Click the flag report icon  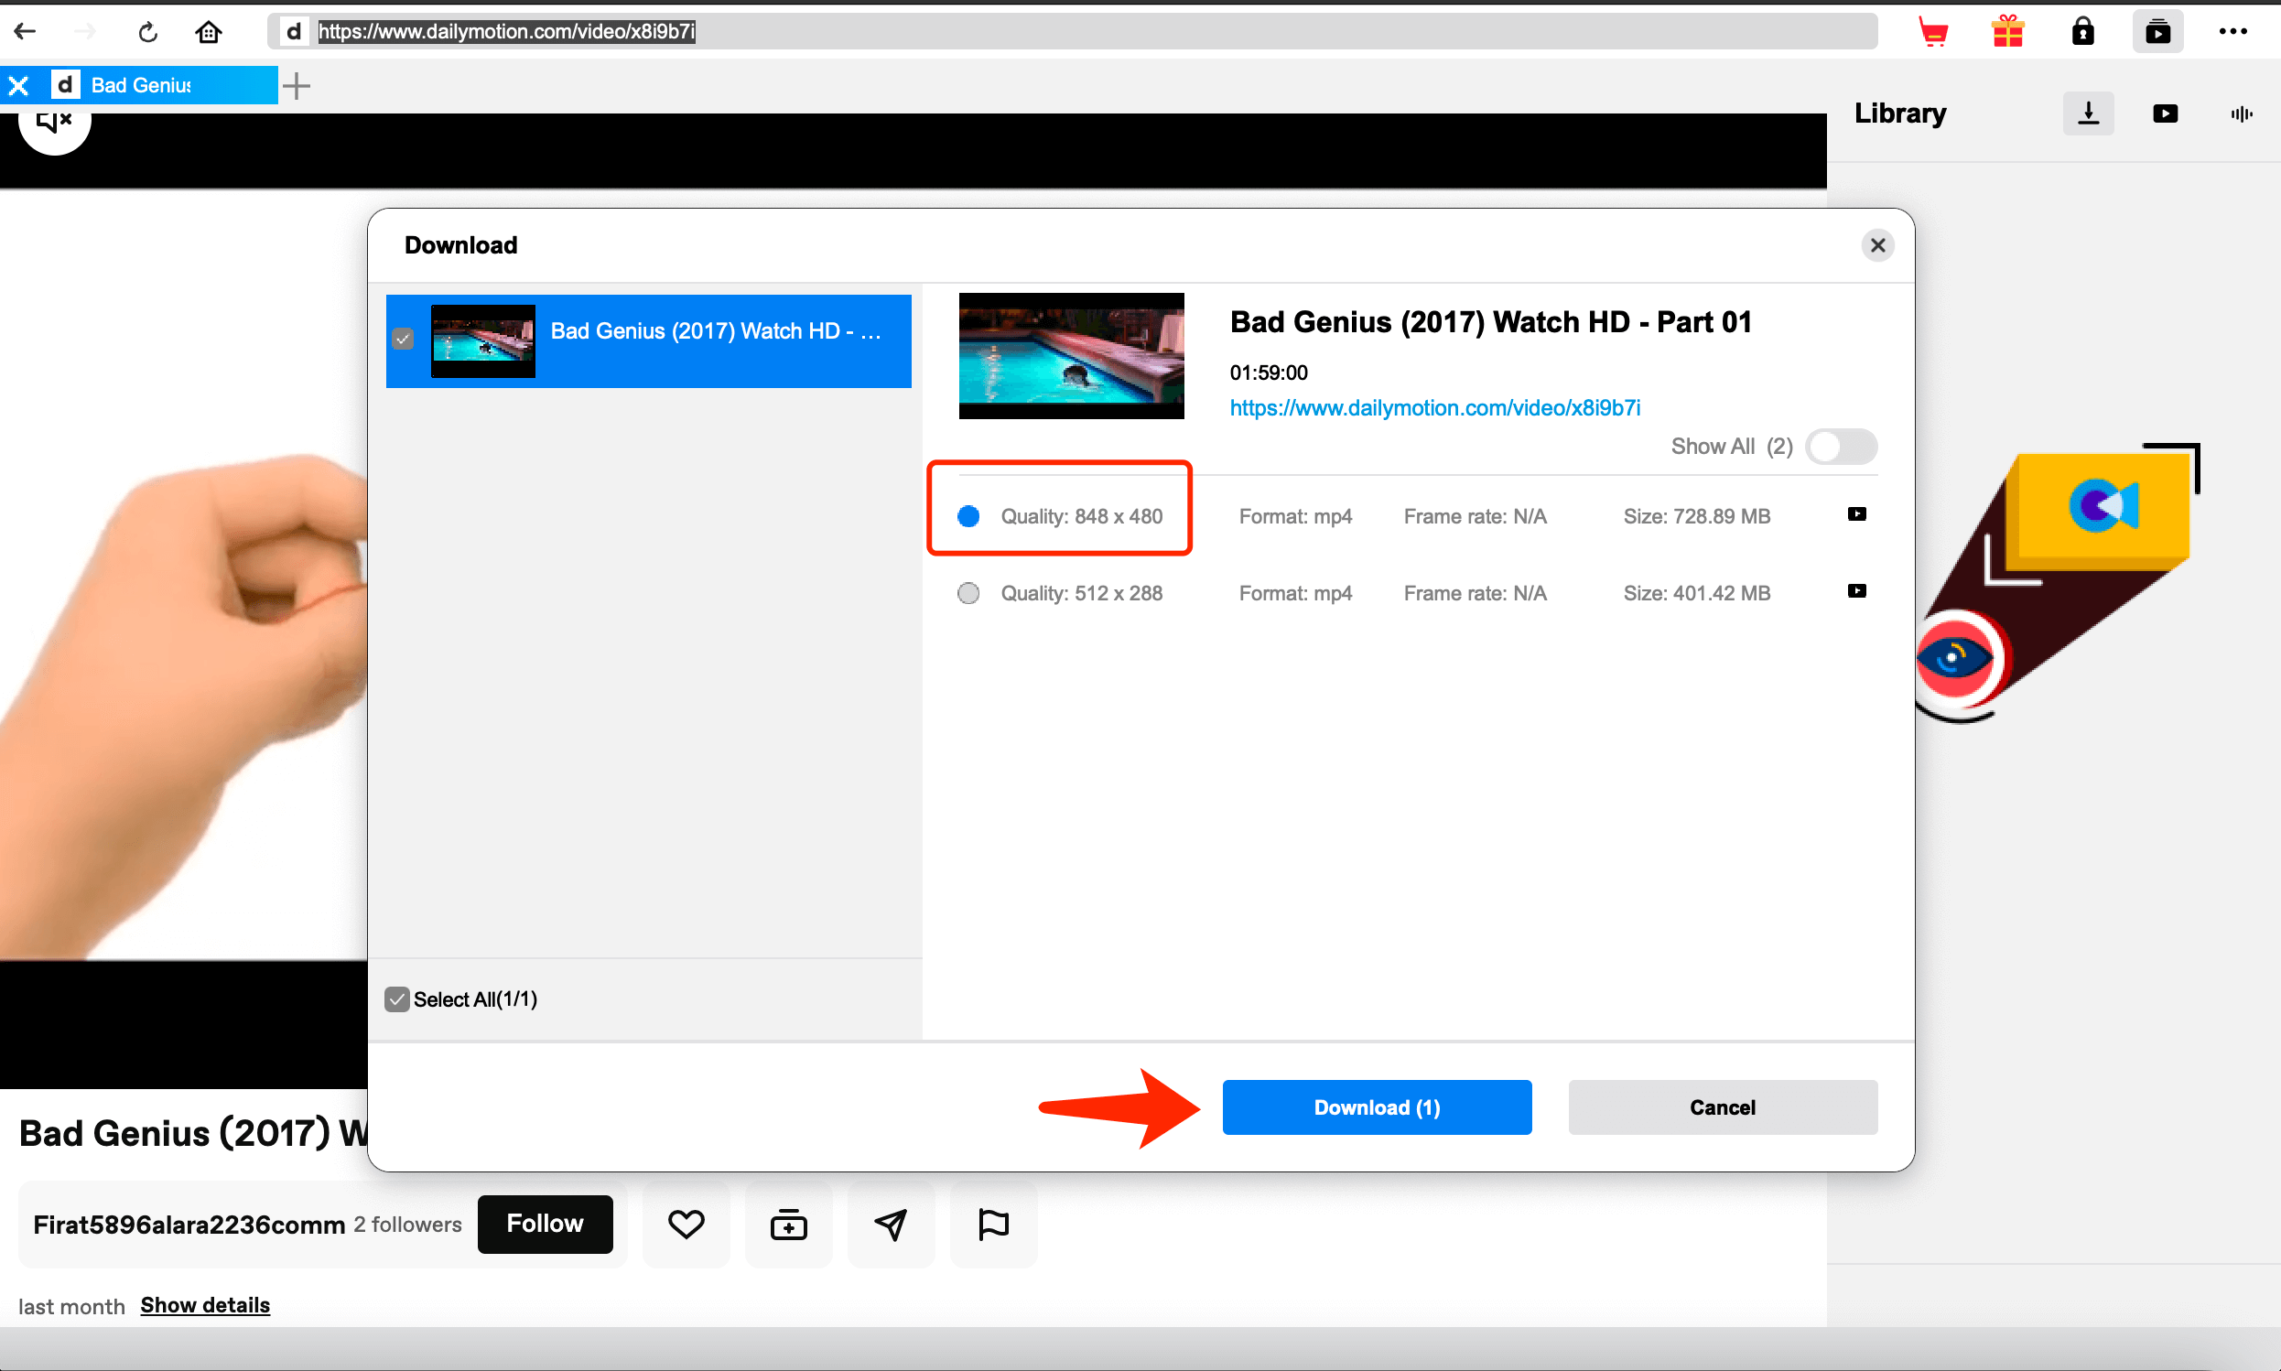(x=993, y=1225)
